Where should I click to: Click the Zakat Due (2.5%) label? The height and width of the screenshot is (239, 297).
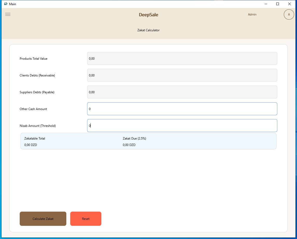pyautogui.click(x=134, y=138)
